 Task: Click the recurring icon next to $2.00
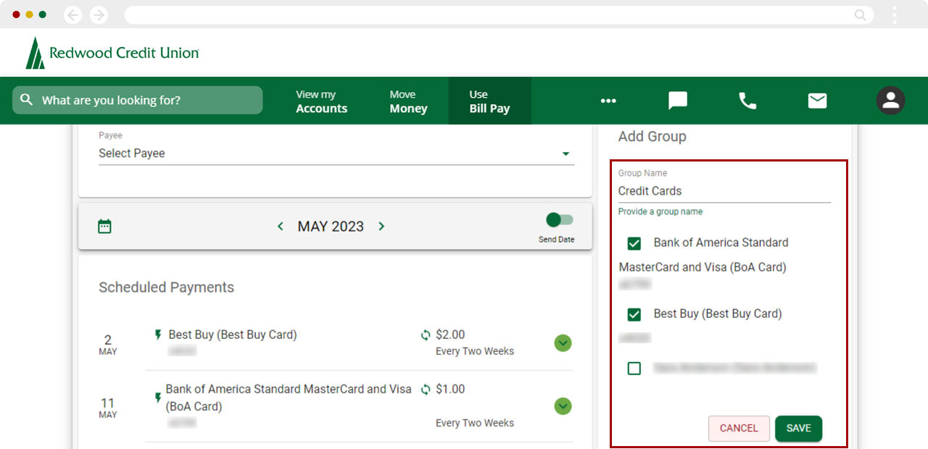(x=426, y=335)
